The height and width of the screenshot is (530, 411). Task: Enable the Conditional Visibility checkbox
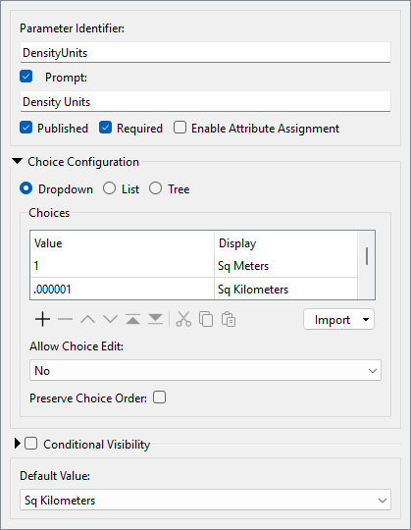30,444
